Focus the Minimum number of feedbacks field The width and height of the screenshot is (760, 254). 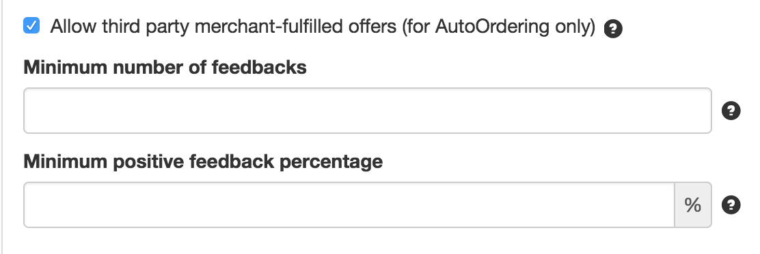[368, 111]
